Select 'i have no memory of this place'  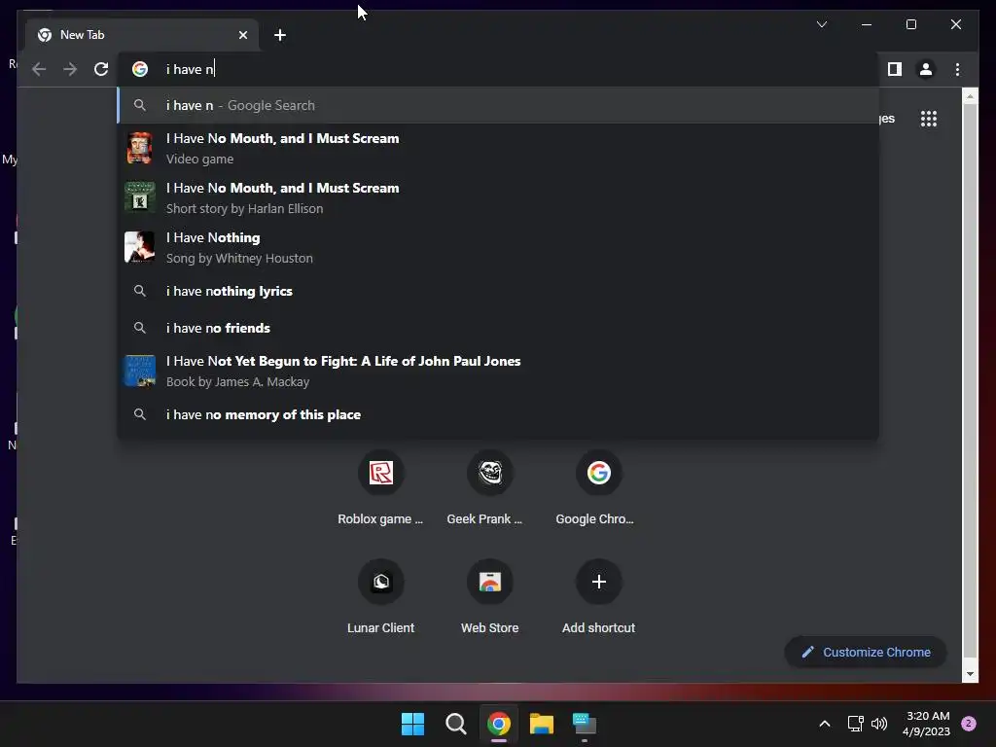click(499, 414)
